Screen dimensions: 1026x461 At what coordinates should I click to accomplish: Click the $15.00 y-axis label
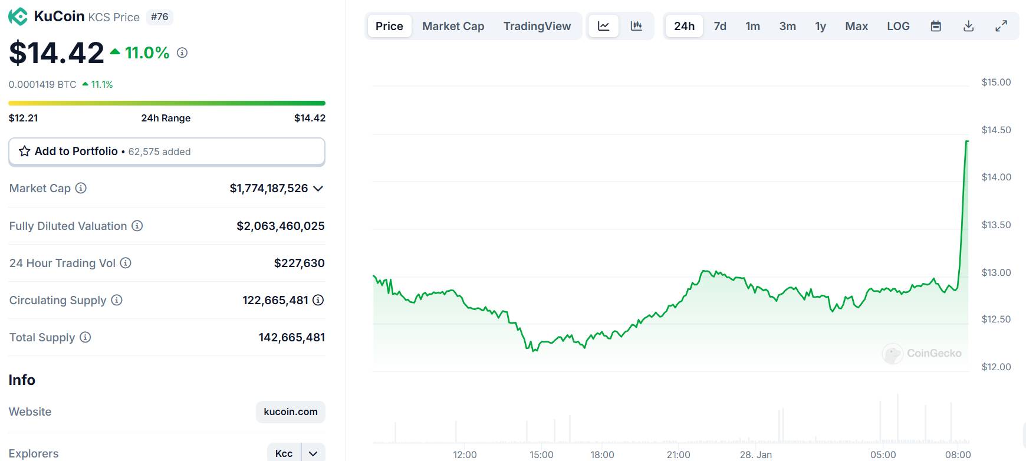click(x=996, y=82)
